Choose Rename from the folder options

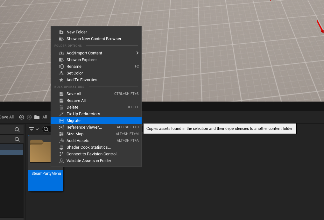click(x=74, y=67)
